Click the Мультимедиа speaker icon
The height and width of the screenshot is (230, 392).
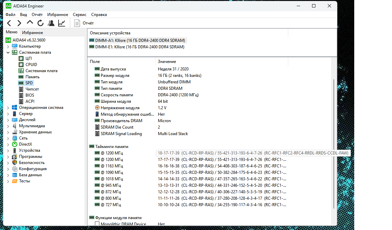pyautogui.click(x=15, y=126)
